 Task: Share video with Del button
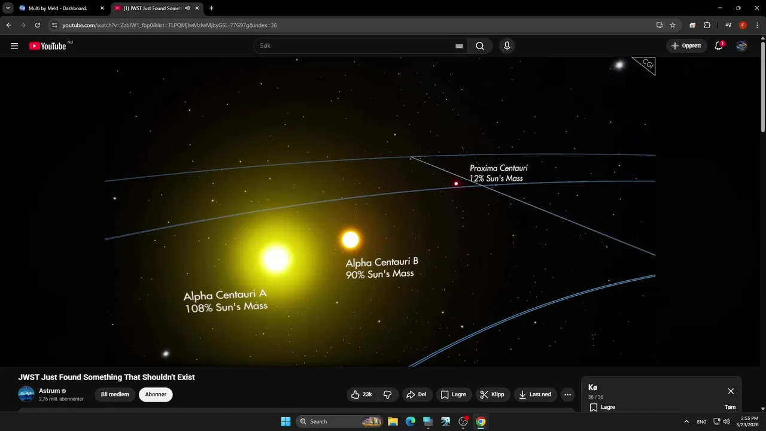[x=416, y=394]
